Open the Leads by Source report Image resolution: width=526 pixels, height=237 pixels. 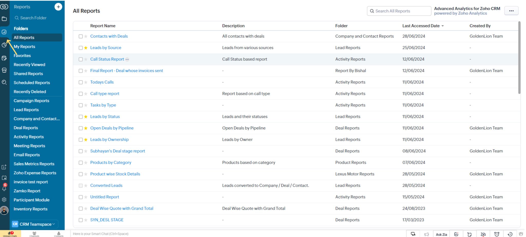[x=106, y=47]
